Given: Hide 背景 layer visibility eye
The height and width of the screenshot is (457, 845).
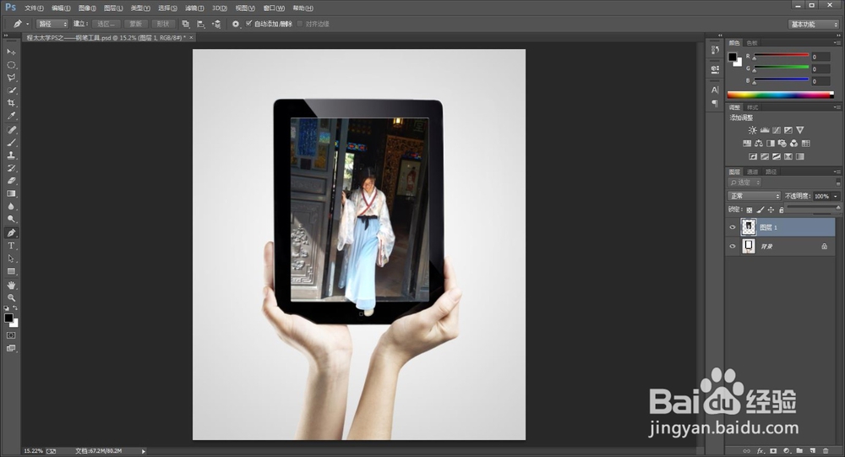Looking at the screenshot, I should pos(732,247).
